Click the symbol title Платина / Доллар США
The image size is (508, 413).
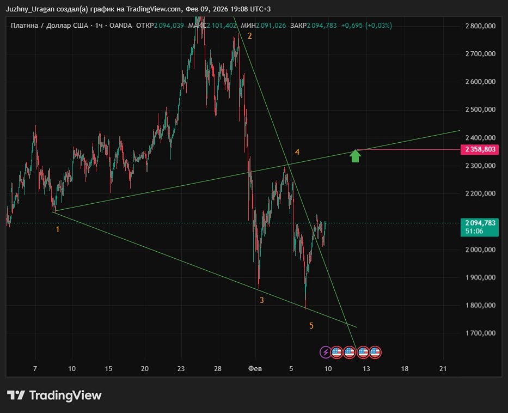click(x=49, y=26)
